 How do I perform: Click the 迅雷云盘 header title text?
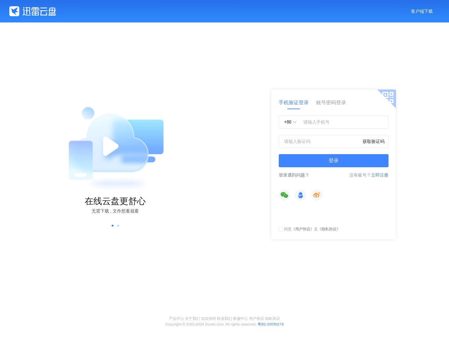39,12
